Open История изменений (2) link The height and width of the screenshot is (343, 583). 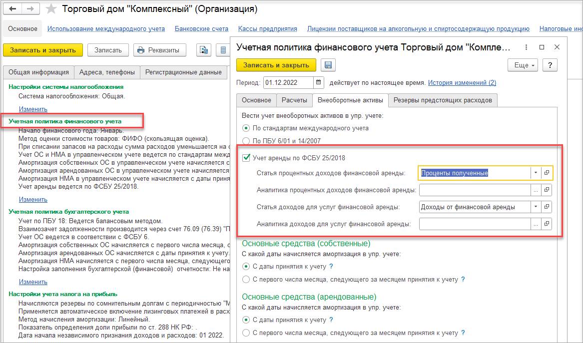tap(462, 82)
